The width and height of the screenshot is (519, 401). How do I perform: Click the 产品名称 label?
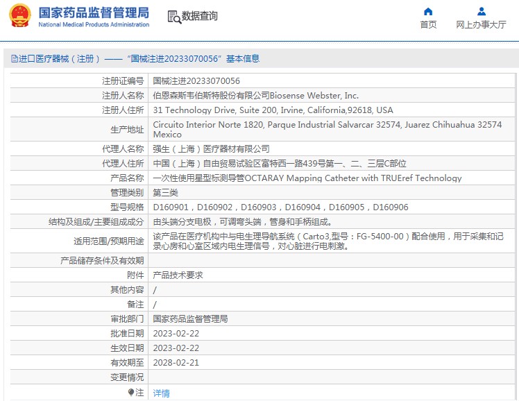click(127, 178)
